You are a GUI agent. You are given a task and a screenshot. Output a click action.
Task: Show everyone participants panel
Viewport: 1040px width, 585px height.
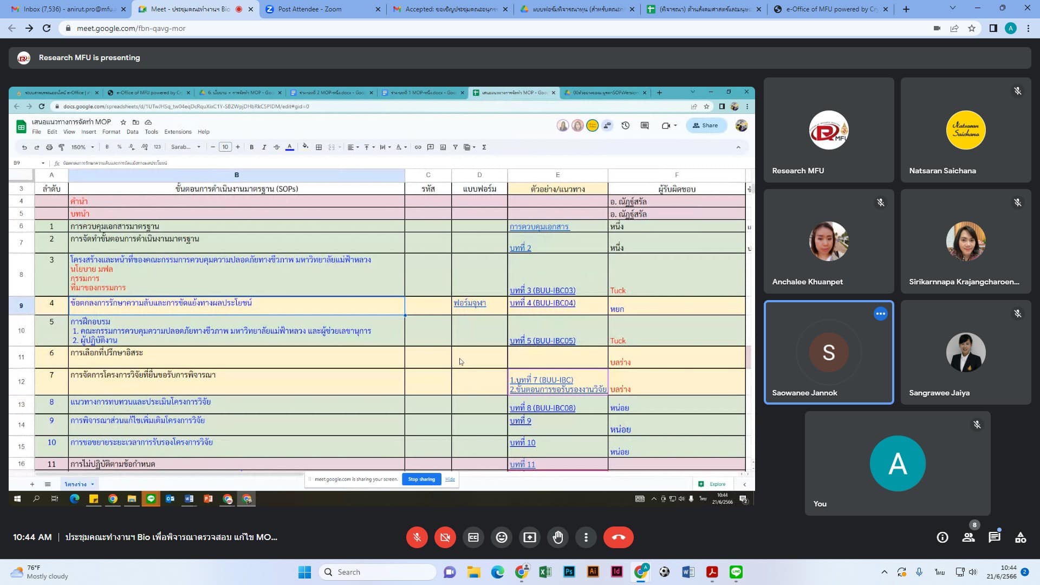pyautogui.click(x=968, y=537)
